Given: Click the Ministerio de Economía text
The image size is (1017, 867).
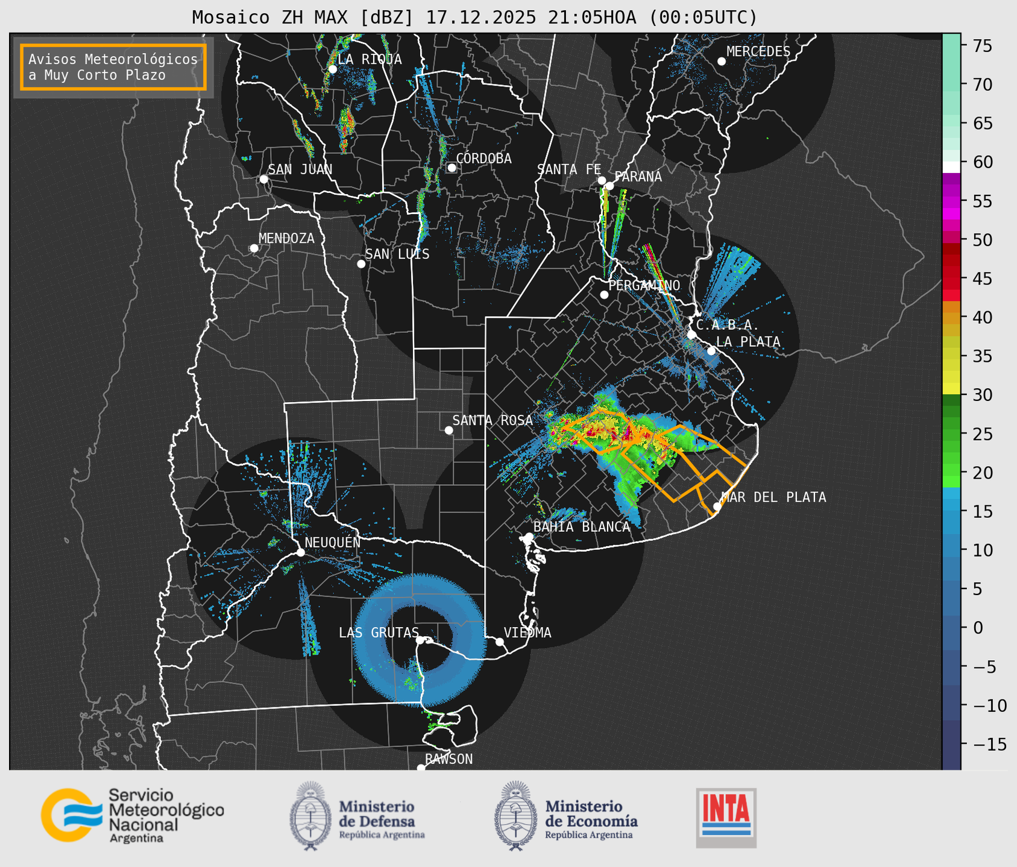Looking at the screenshot, I should click(591, 820).
